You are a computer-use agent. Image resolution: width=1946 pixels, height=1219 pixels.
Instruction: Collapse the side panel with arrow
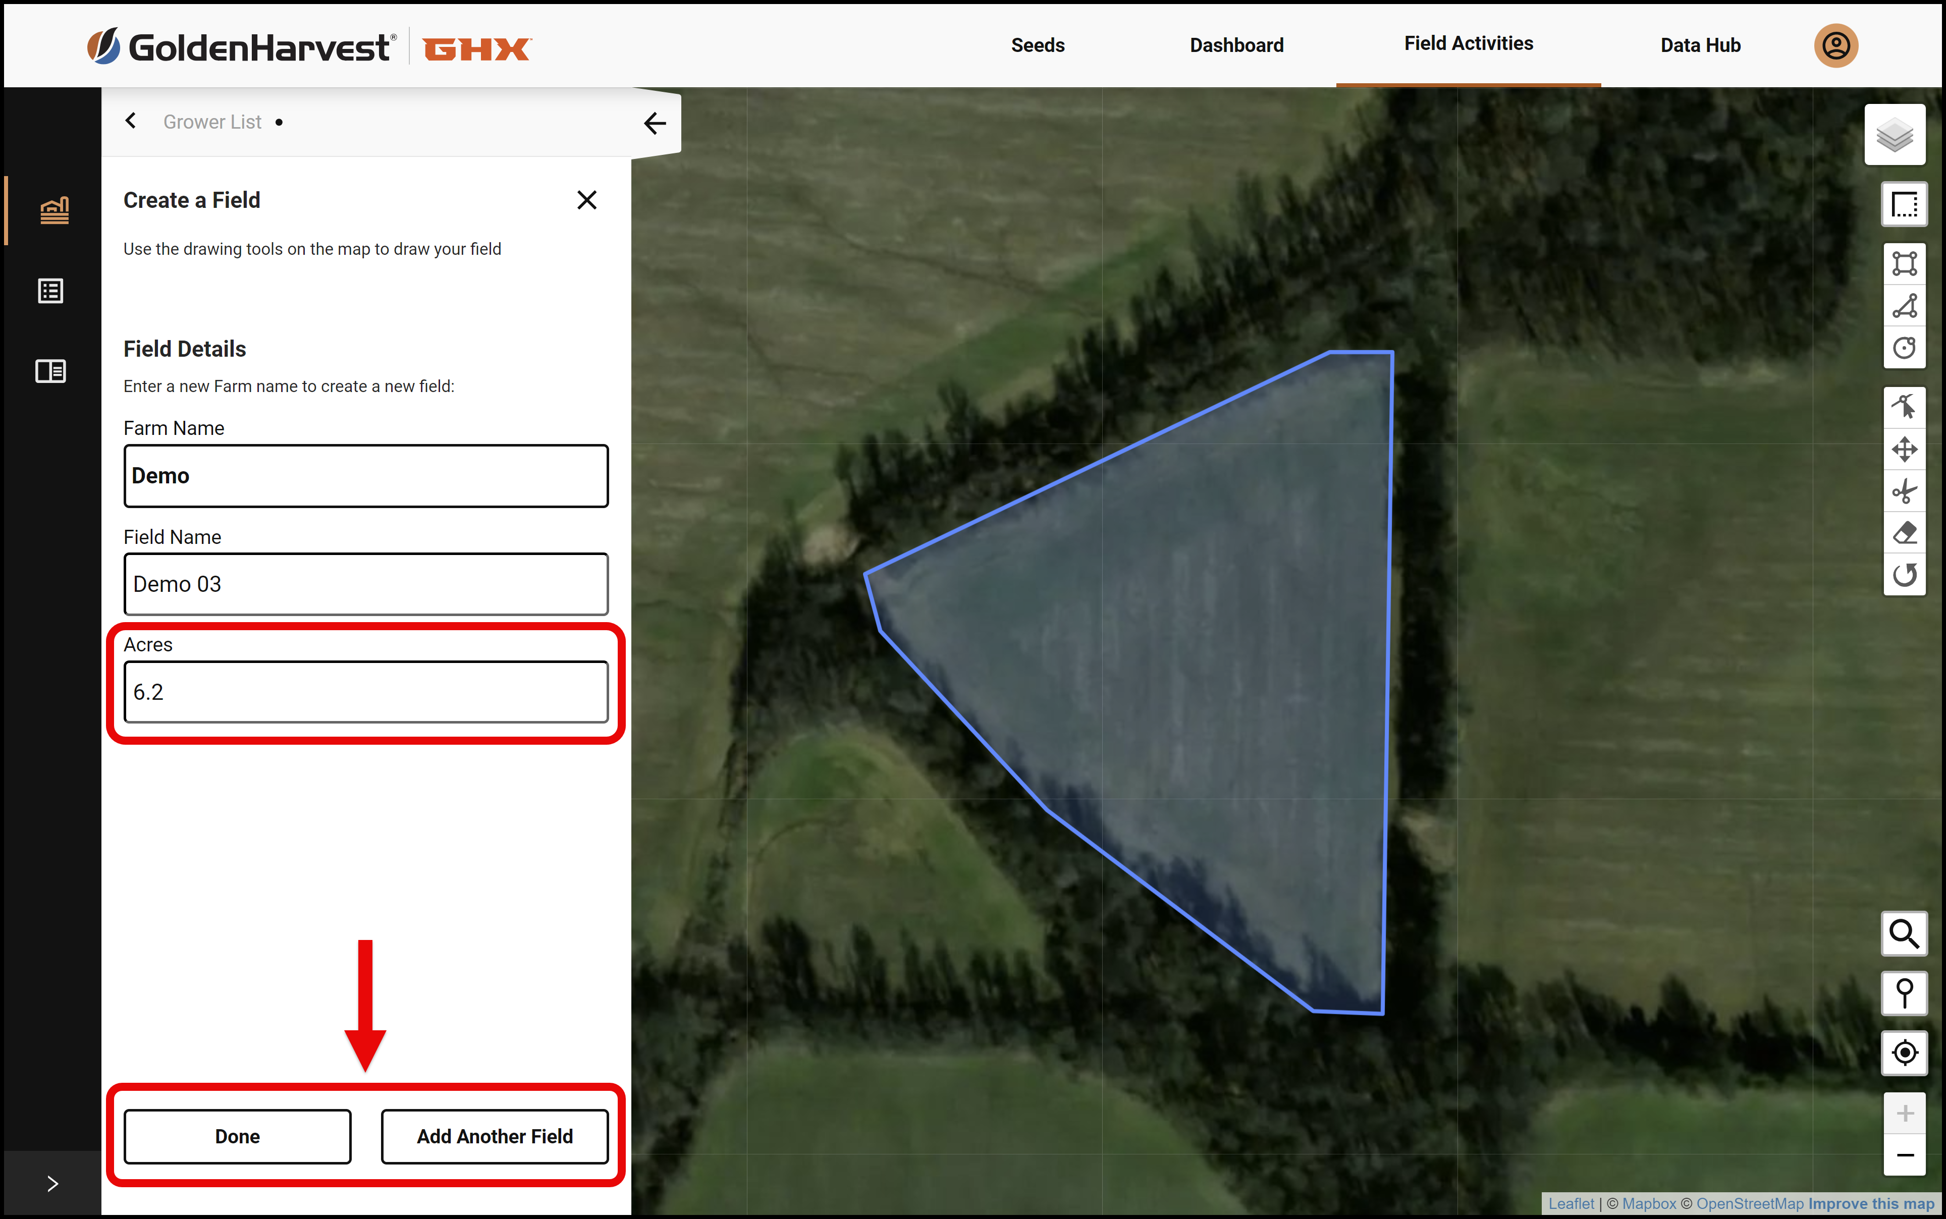(x=655, y=123)
